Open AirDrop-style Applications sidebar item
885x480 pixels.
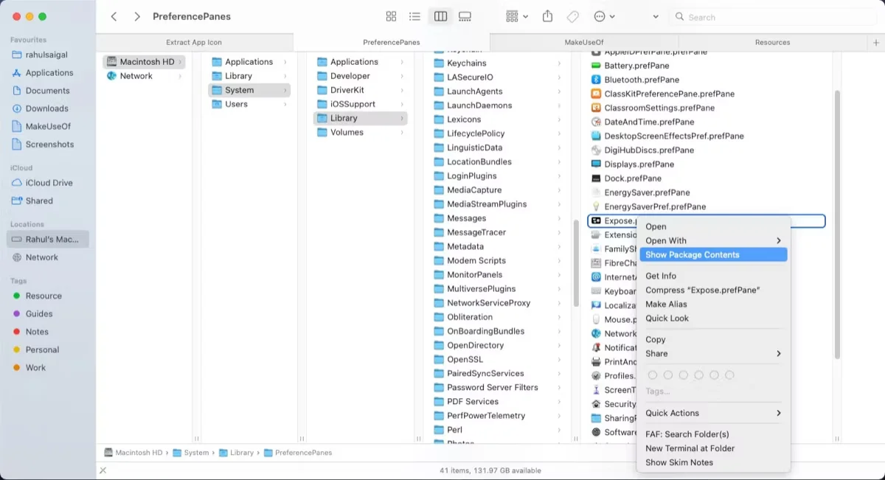(49, 73)
